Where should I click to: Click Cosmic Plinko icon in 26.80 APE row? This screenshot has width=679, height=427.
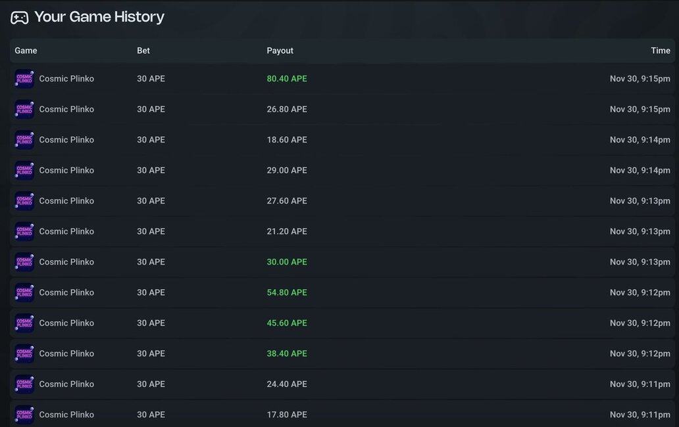tap(24, 109)
